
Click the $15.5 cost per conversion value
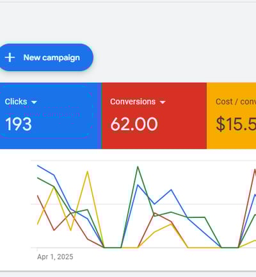pyautogui.click(x=236, y=124)
